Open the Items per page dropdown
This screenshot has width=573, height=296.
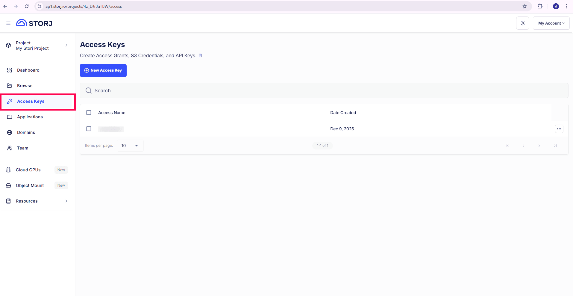pos(129,145)
